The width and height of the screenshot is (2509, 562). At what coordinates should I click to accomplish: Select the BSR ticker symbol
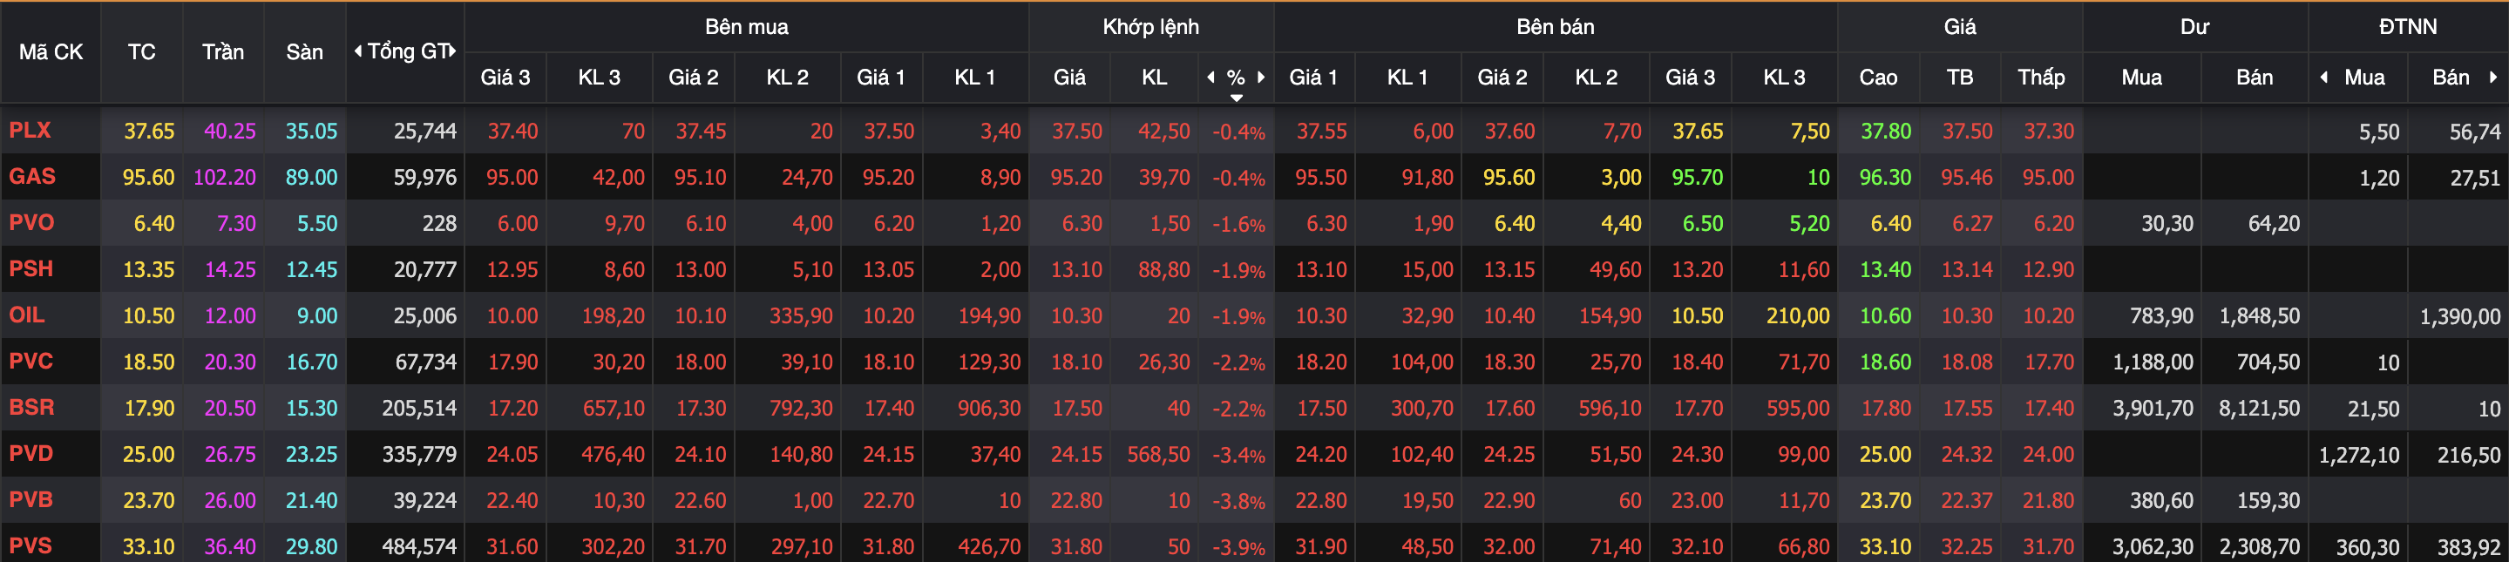click(31, 407)
